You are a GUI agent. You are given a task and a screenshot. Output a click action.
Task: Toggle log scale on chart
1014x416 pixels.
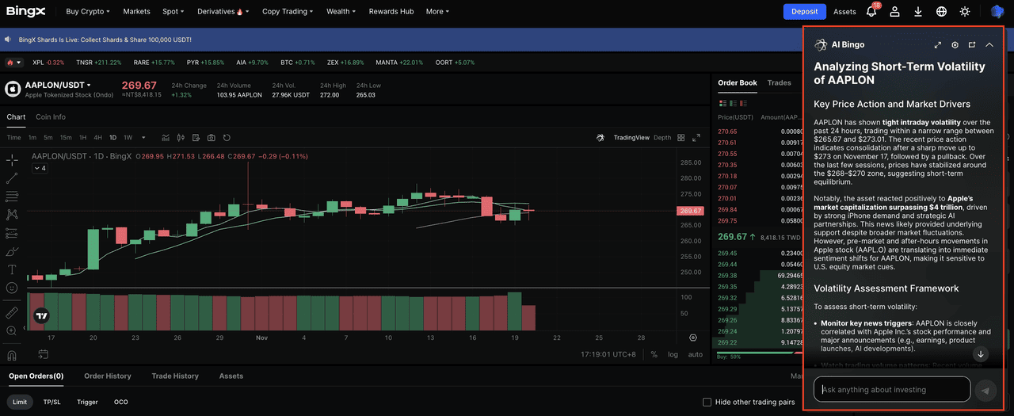point(673,354)
